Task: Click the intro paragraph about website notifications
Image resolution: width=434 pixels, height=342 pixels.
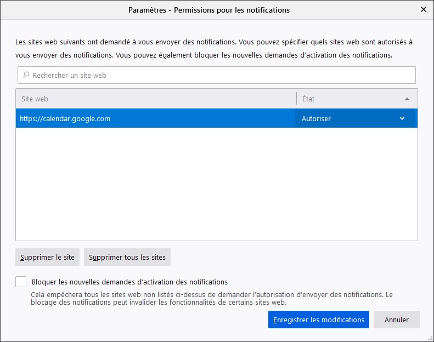Action: pos(214,48)
